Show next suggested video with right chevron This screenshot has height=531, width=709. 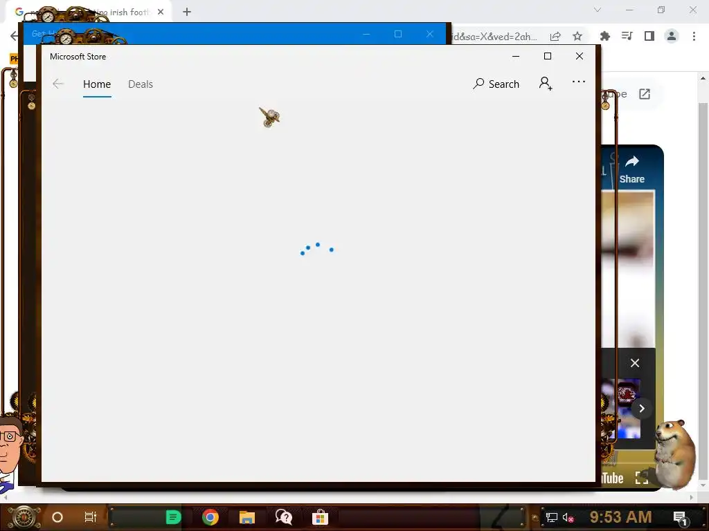(x=642, y=409)
